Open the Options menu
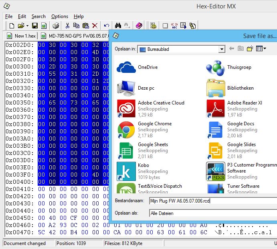The image size is (277, 249). [x=60, y=16]
